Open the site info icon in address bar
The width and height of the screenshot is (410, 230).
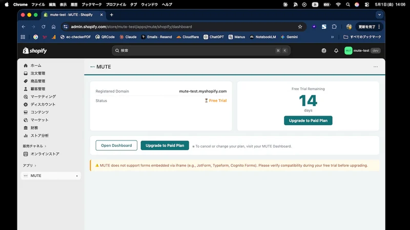(x=66, y=27)
